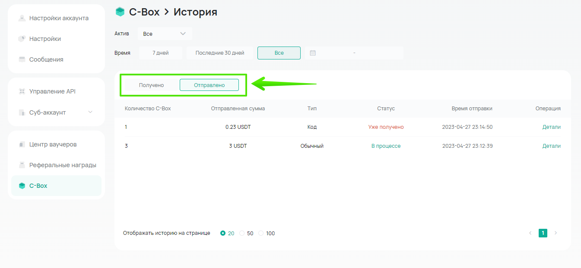Filter time by Последние 30 дней
The image size is (581, 268).
[220, 53]
